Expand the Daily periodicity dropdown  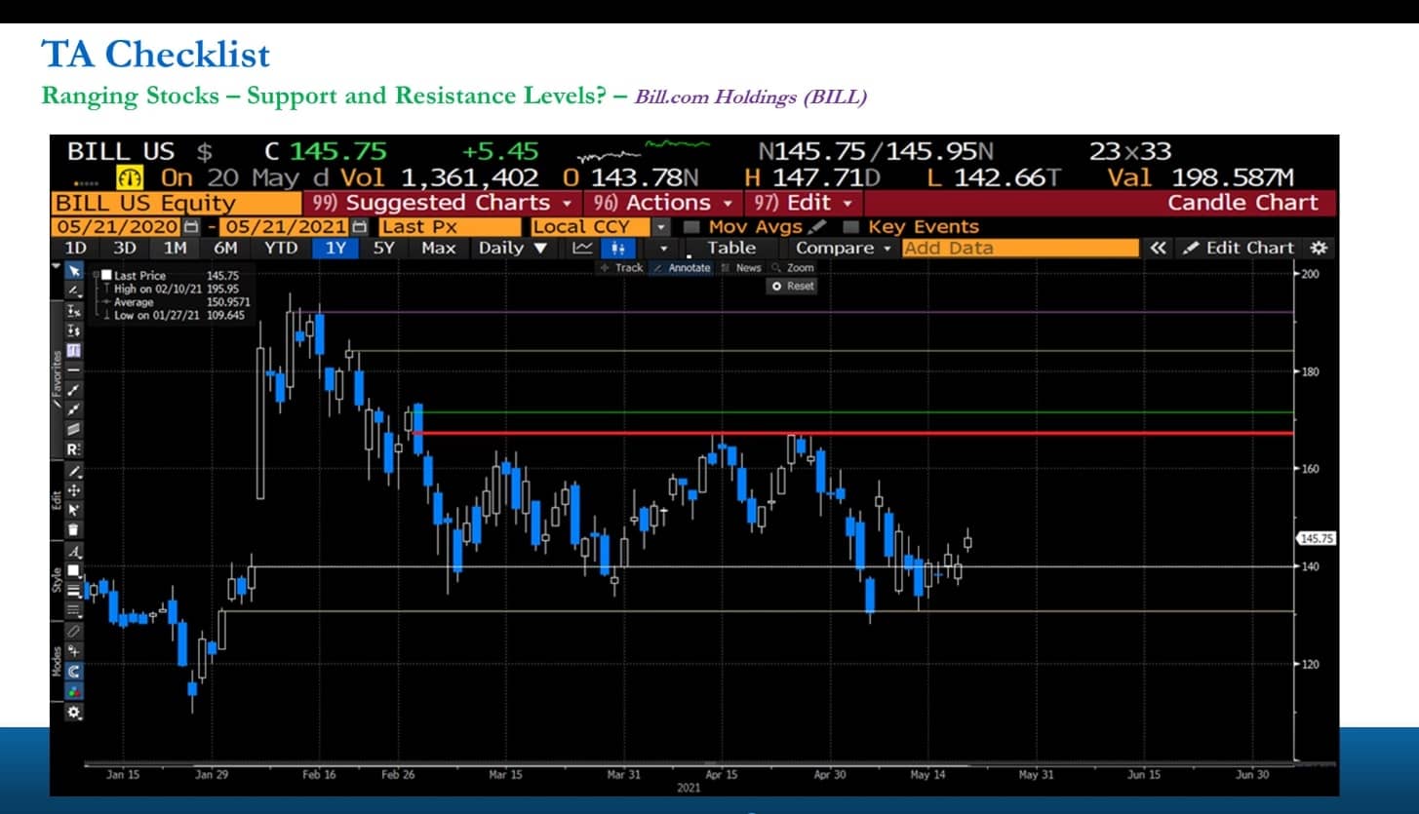point(511,248)
